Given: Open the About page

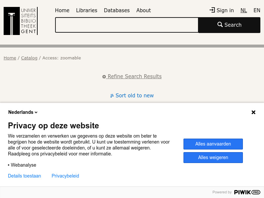Looking at the screenshot, I should [x=144, y=10].
